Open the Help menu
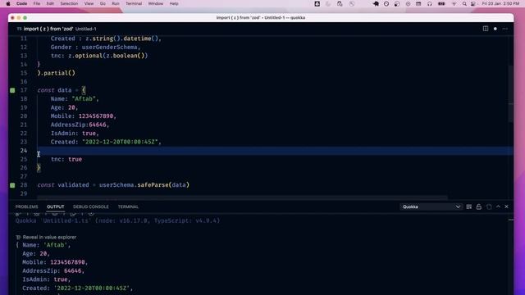525x295 pixels. pos(174,3)
